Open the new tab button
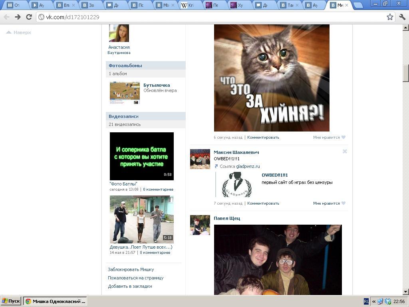Screen dimensions: 409x307 click(358, 5)
